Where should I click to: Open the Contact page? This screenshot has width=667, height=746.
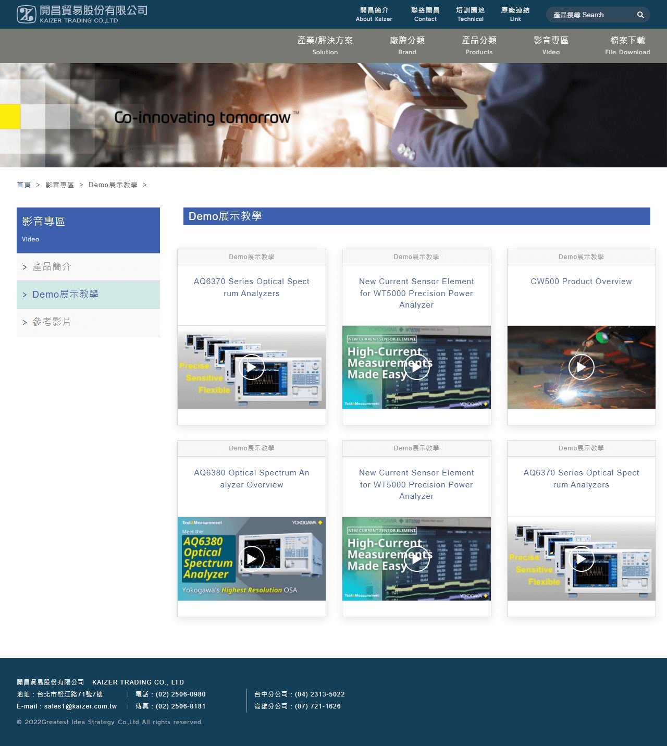coord(425,15)
